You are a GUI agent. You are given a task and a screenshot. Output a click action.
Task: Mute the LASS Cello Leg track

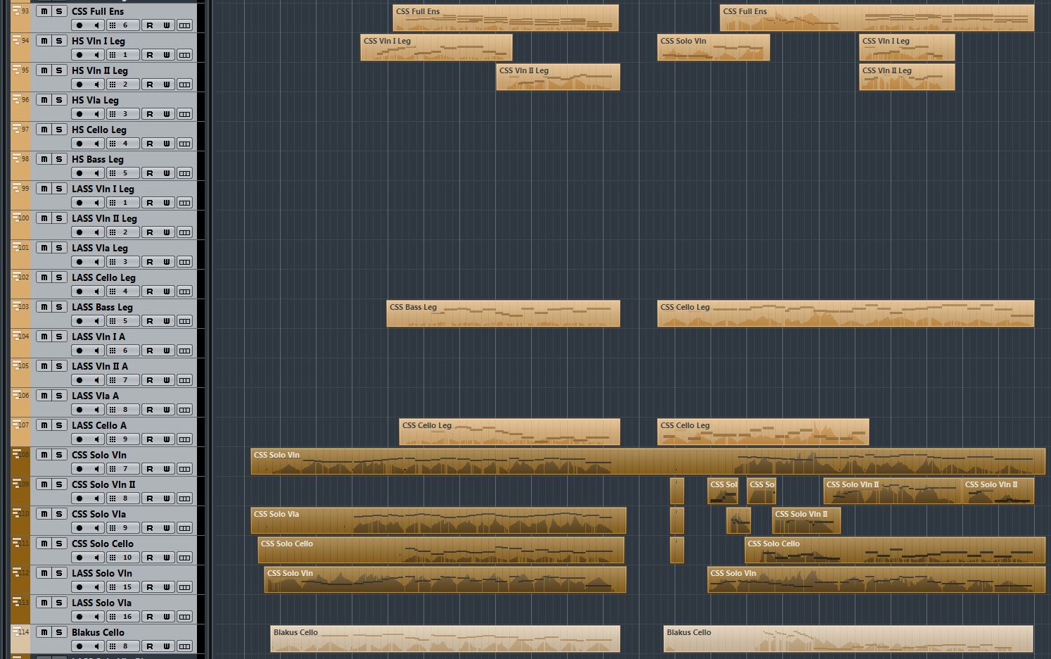[x=44, y=277]
